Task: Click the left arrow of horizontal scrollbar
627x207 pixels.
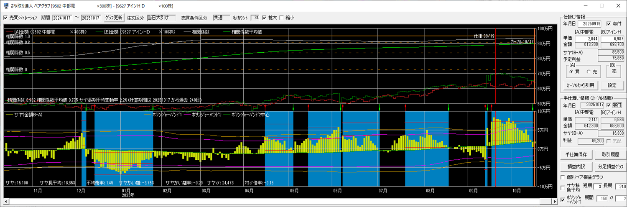Action: tap(6, 202)
